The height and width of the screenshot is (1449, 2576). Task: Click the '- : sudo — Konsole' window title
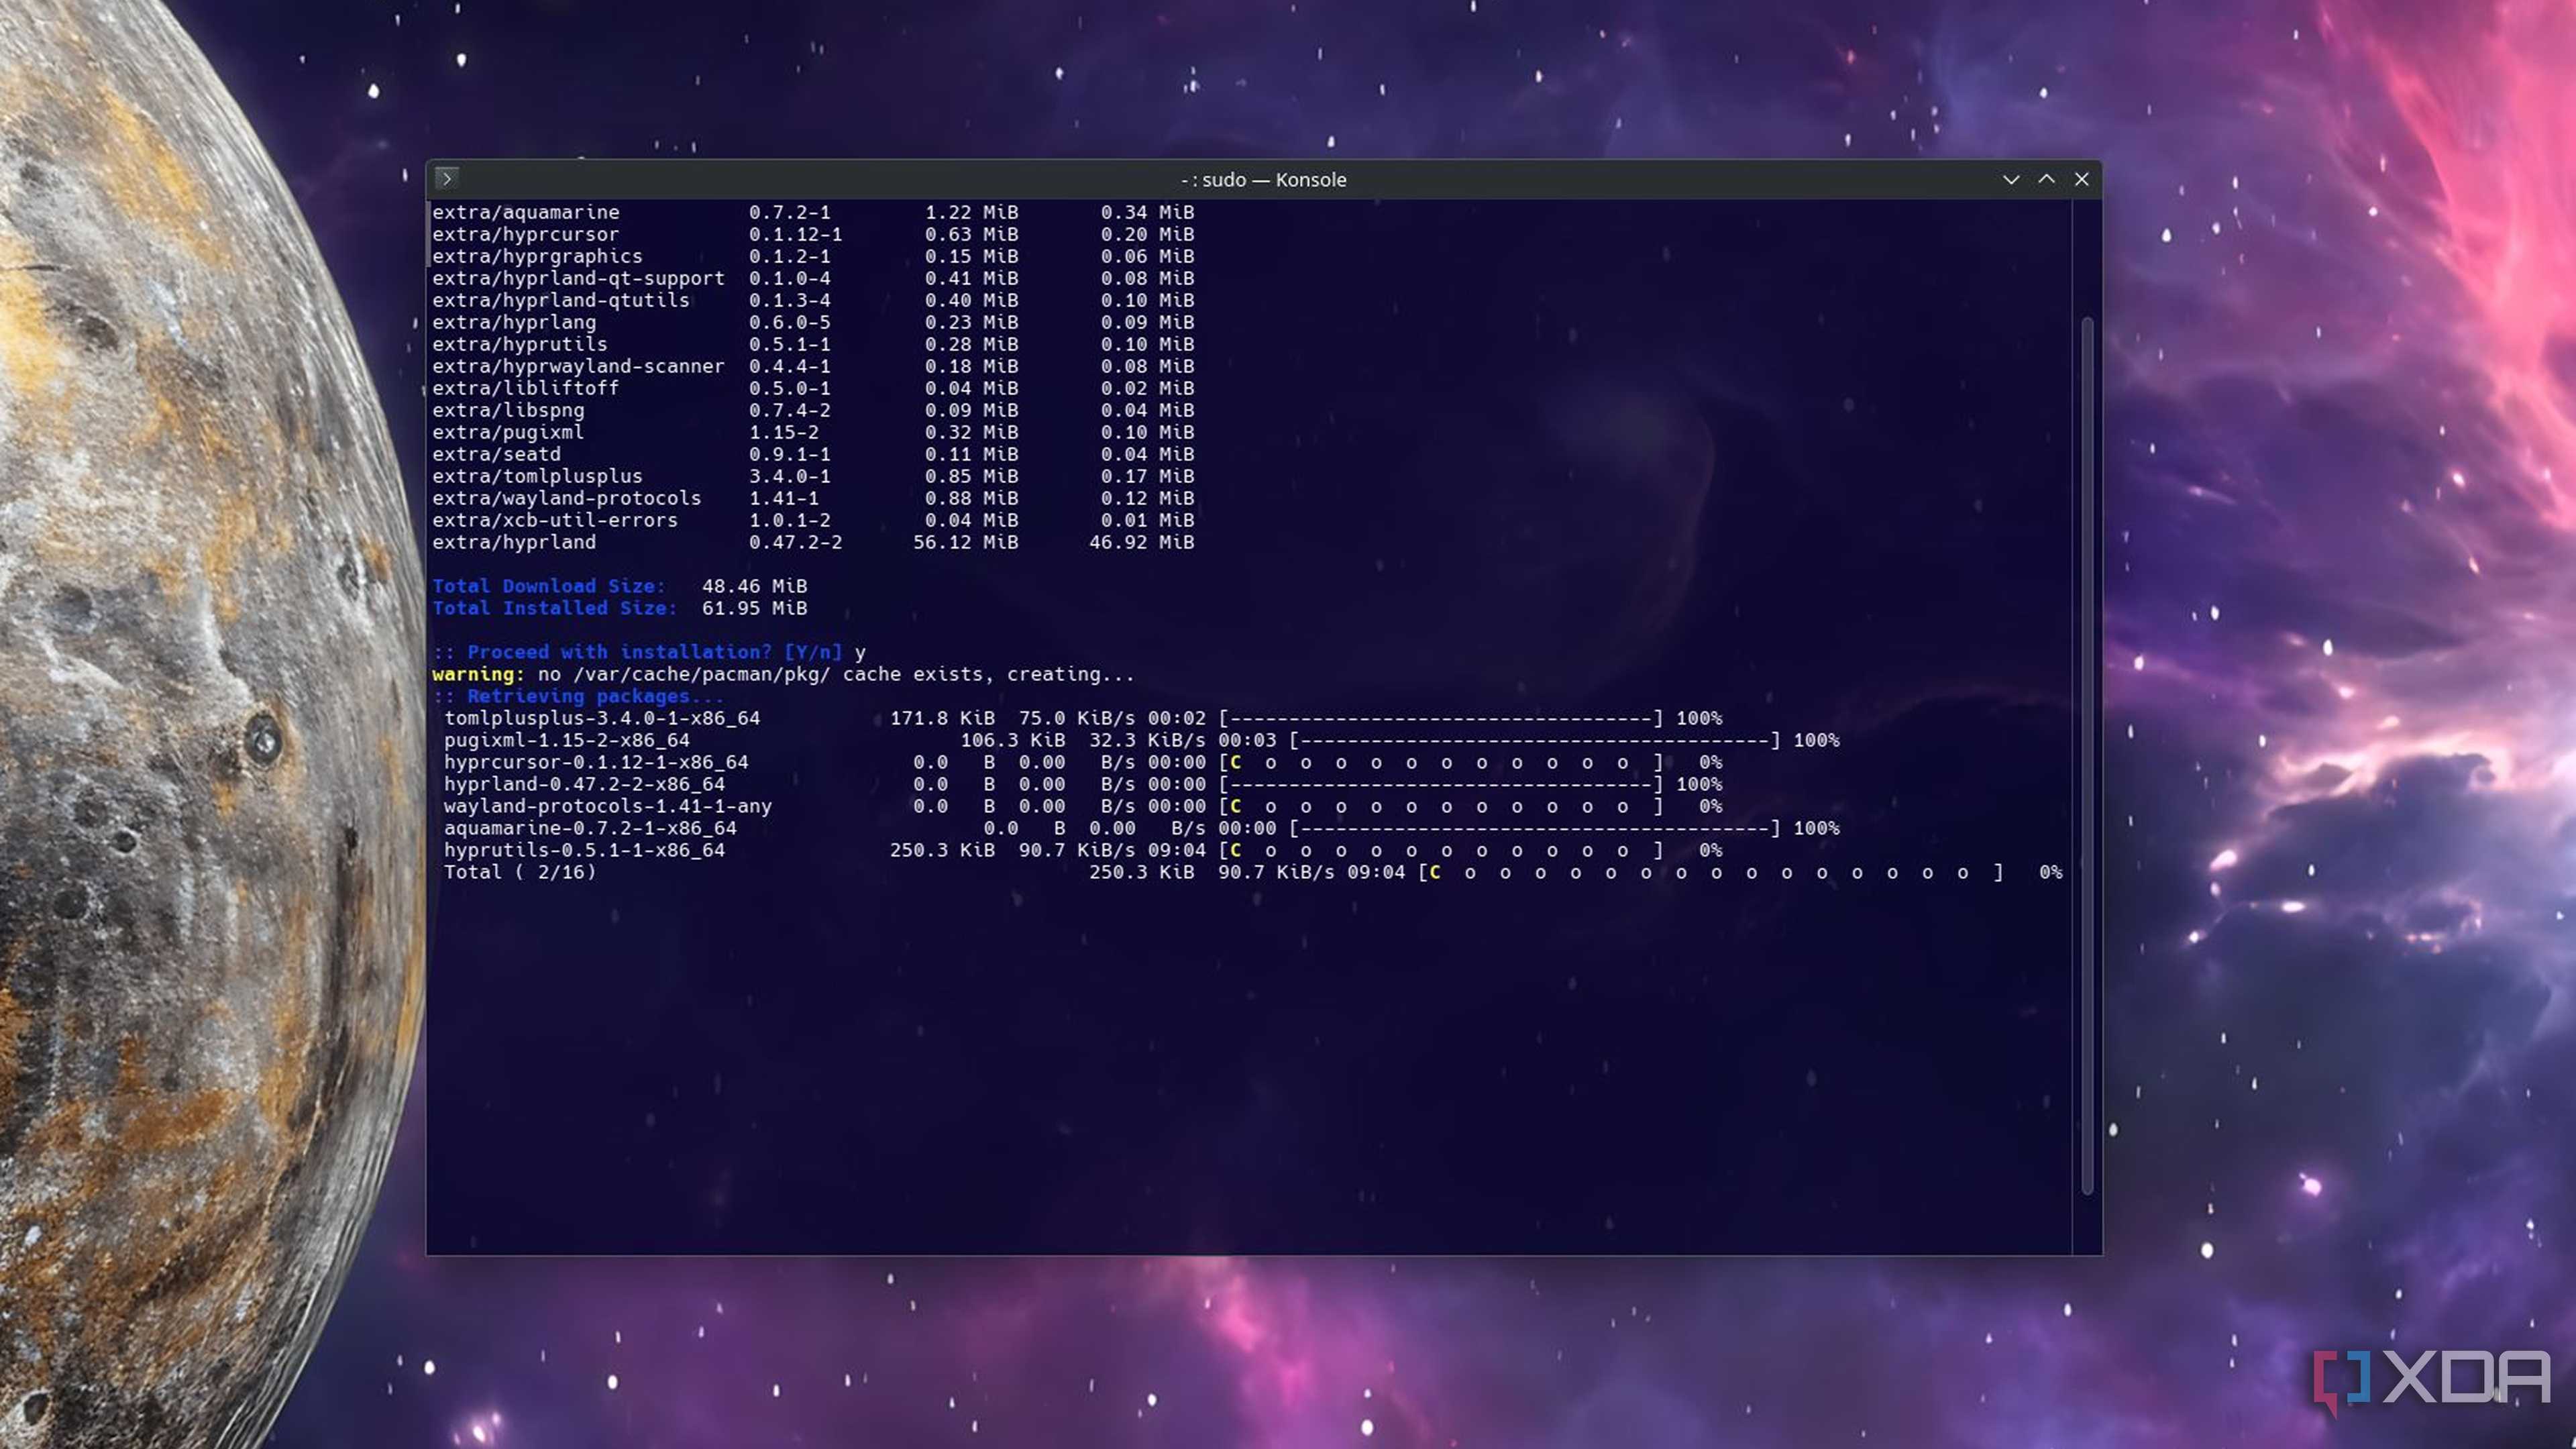1263,180
